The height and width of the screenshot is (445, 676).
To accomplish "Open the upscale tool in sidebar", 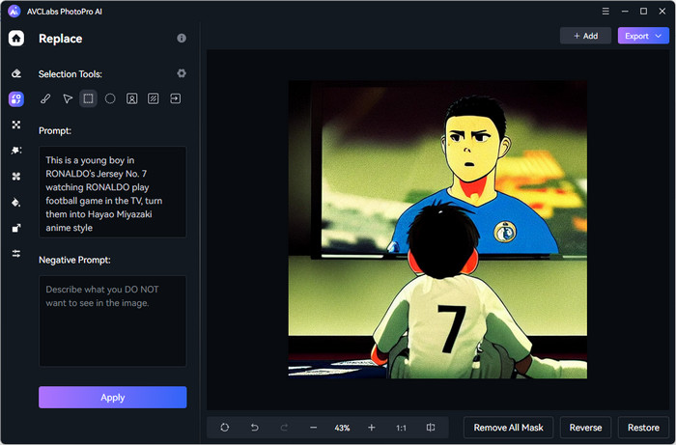I will (15, 228).
